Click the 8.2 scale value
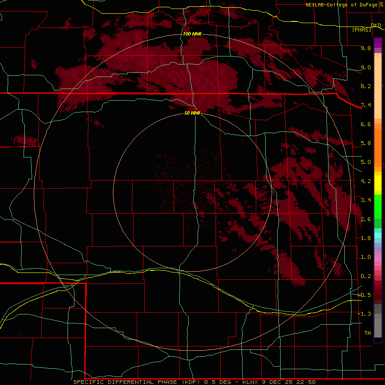This screenshot has width=385, height=385. pyautogui.click(x=366, y=86)
